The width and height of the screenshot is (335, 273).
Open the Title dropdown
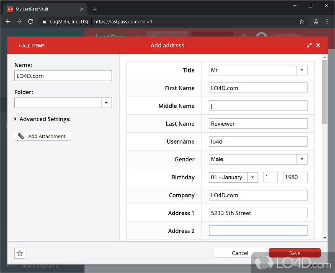click(x=302, y=70)
